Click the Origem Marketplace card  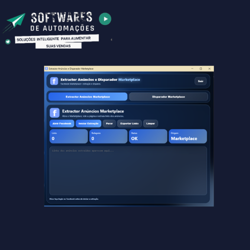coord(188,136)
